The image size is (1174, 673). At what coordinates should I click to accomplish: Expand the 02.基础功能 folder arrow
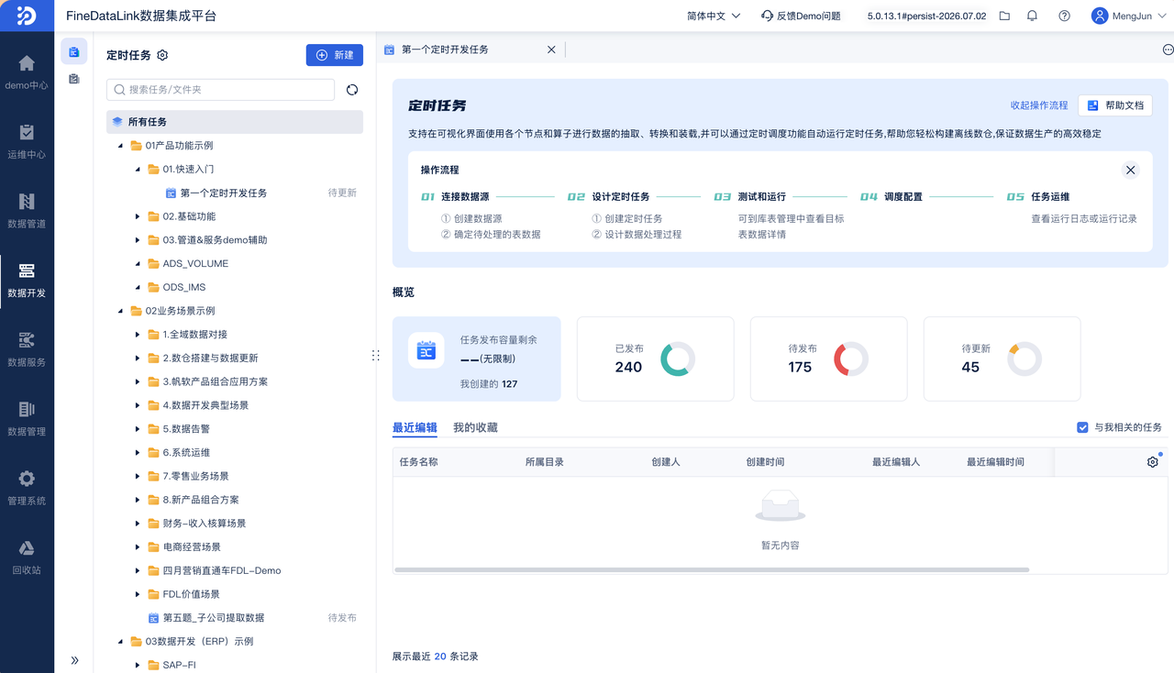coord(138,216)
